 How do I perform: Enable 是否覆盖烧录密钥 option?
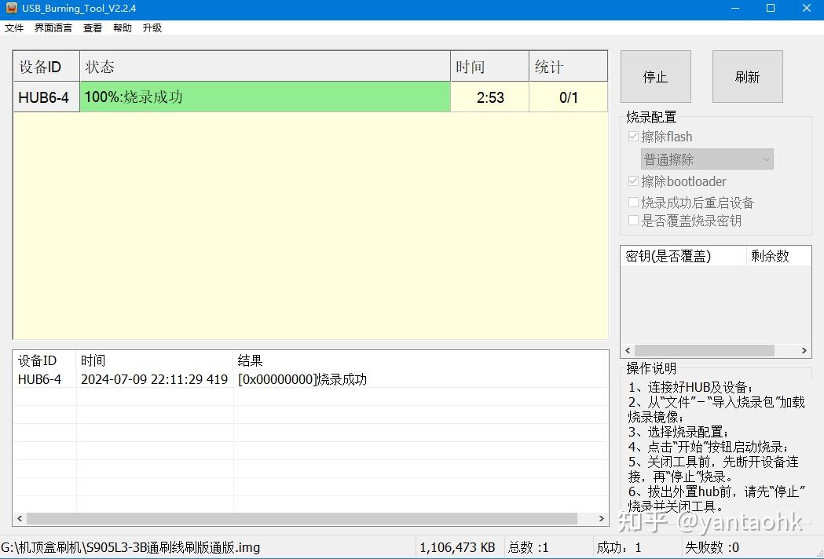click(633, 221)
